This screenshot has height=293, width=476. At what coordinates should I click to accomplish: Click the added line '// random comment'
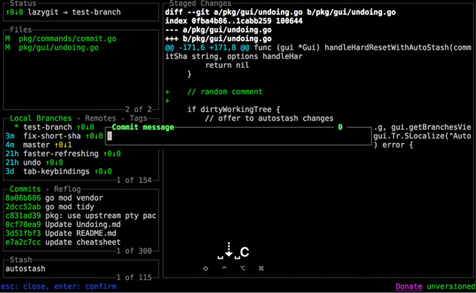225,91
